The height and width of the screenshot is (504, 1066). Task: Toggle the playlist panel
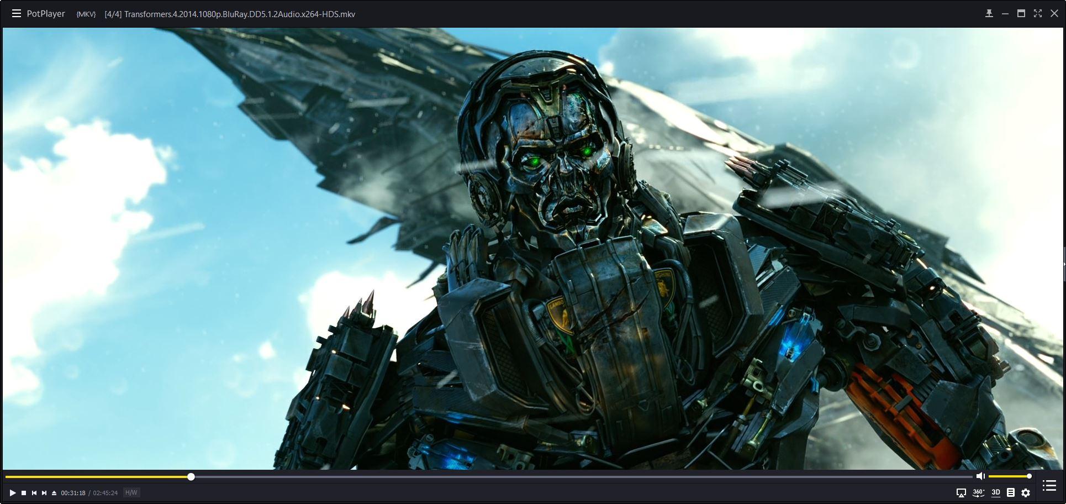pyautogui.click(x=1049, y=486)
